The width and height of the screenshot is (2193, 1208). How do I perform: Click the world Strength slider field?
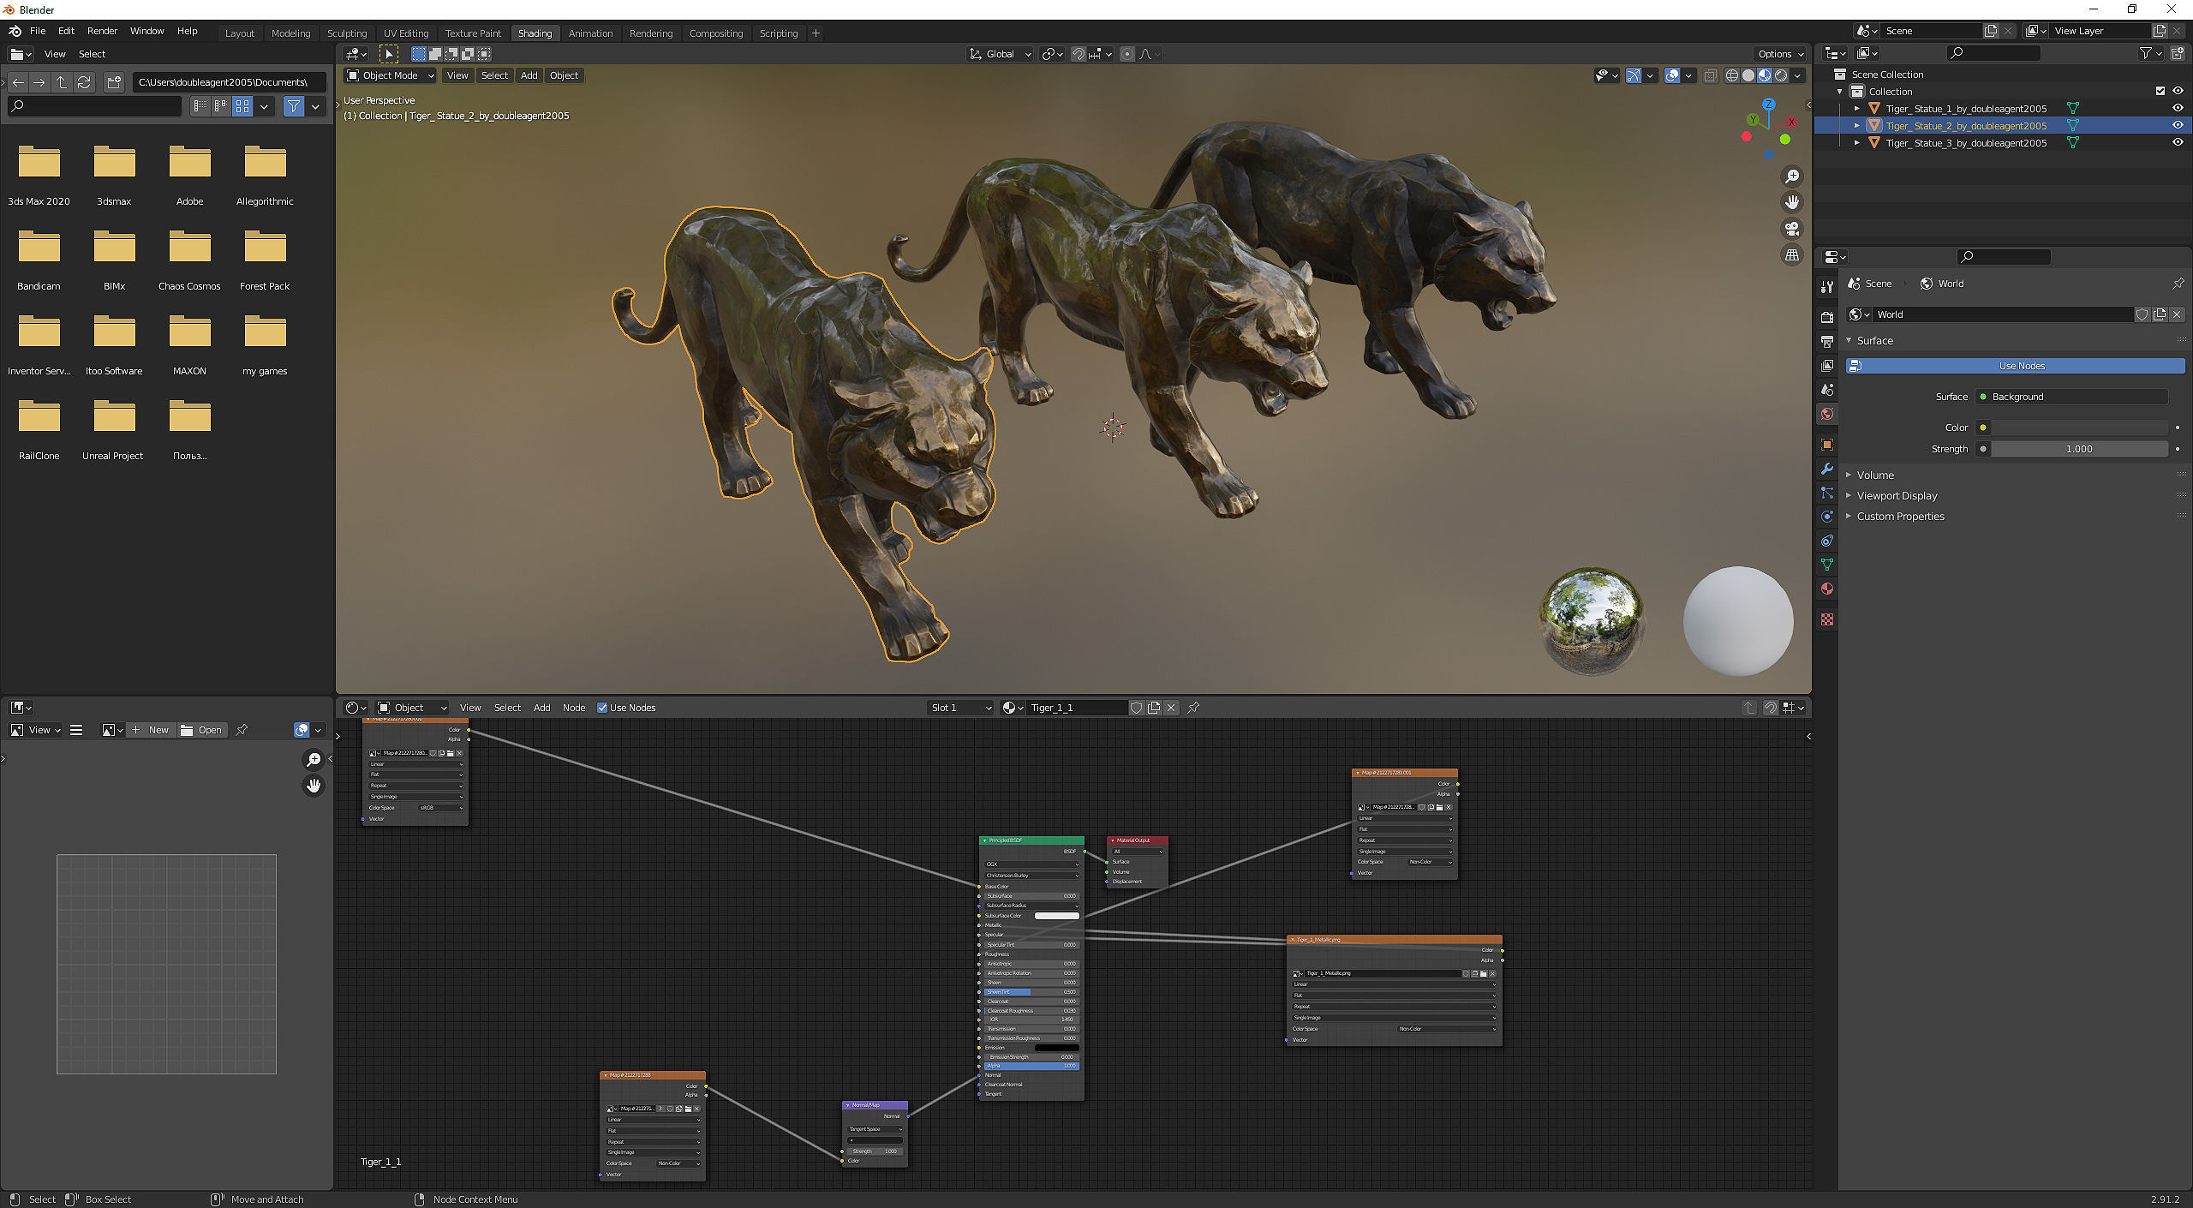(2078, 449)
